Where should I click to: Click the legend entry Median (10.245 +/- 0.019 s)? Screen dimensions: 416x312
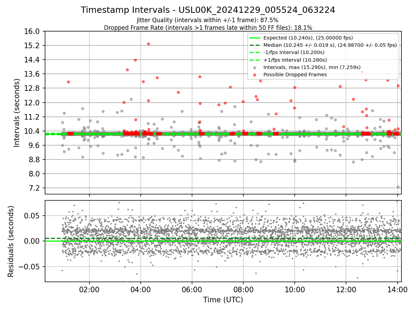330,45
